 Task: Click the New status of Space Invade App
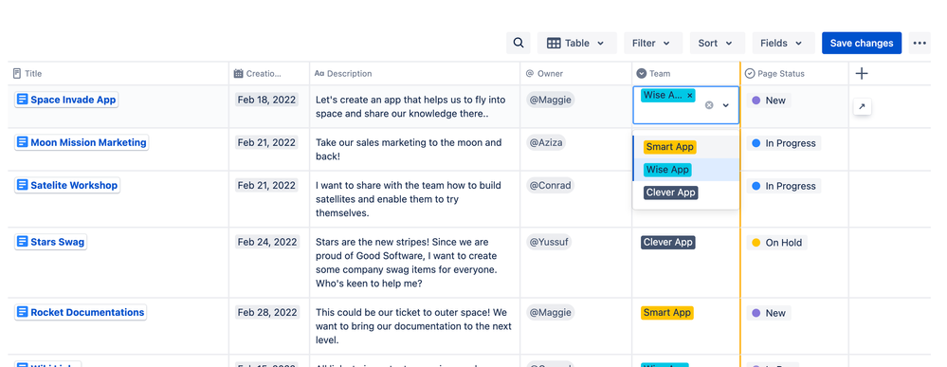click(768, 101)
